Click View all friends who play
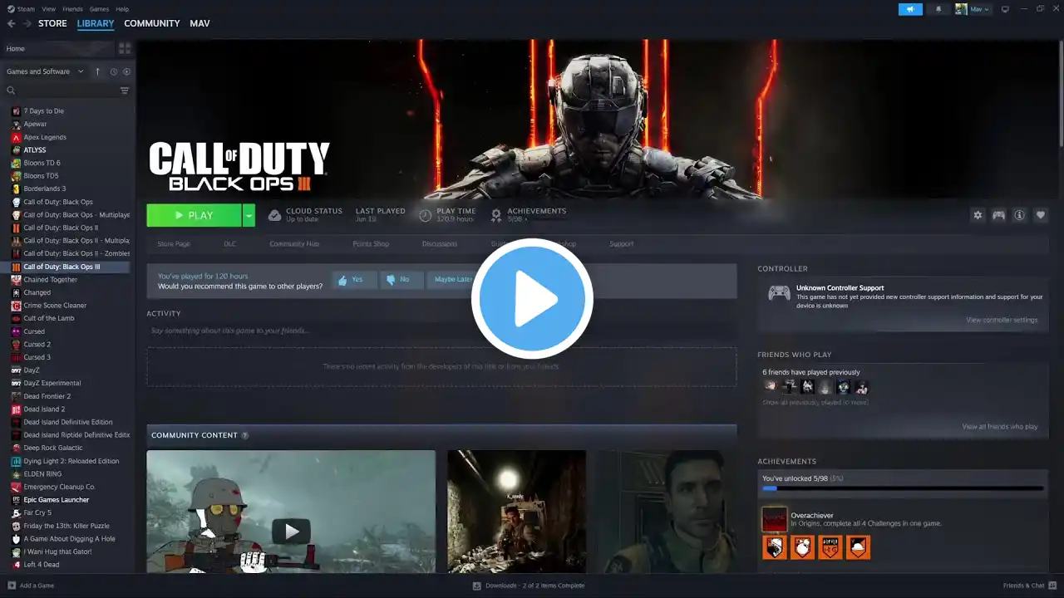The width and height of the screenshot is (1064, 598). click(1000, 427)
